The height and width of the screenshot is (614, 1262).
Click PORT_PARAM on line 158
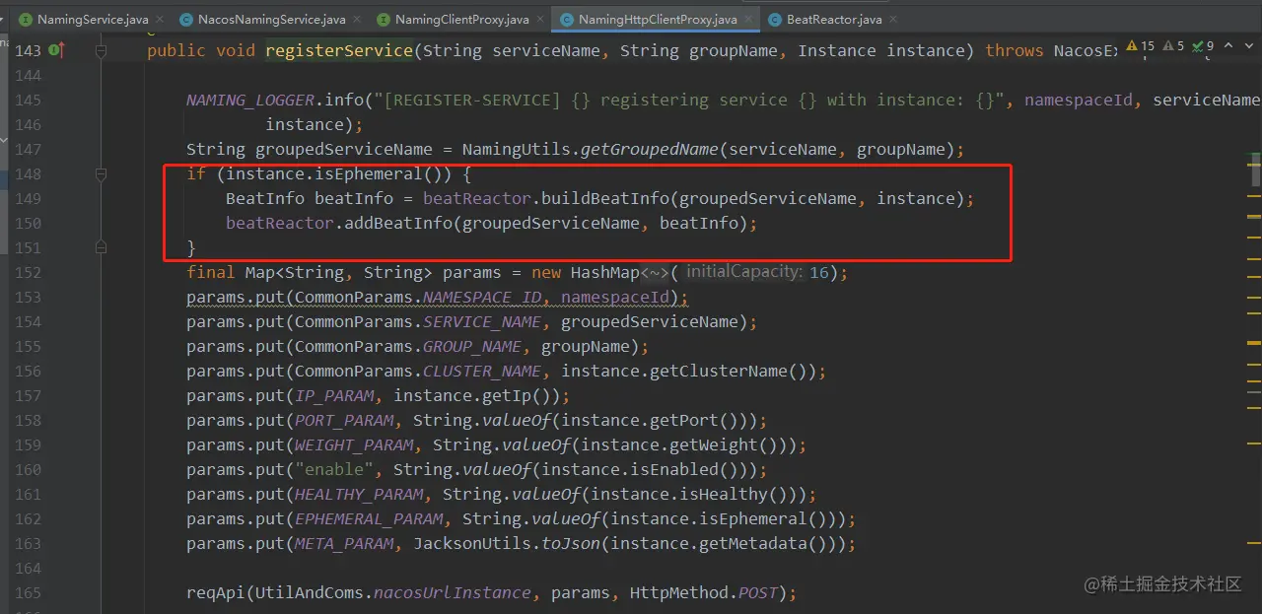coord(344,421)
